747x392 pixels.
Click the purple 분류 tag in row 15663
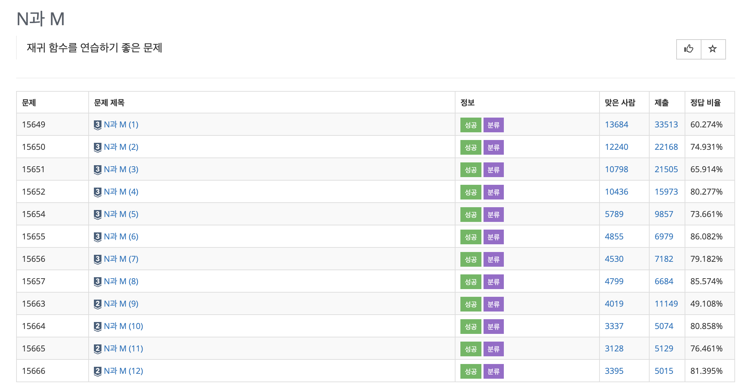pyautogui.click(x=493, y=304)
